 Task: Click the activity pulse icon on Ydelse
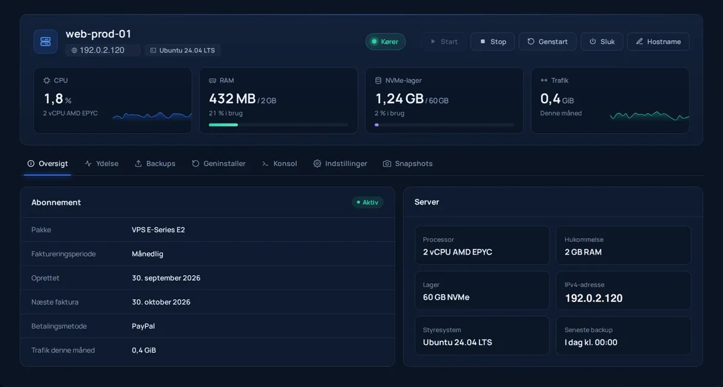(x=89, y=164)
